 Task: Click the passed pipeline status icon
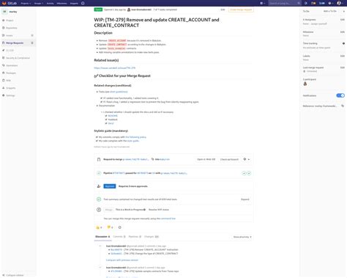99,173
